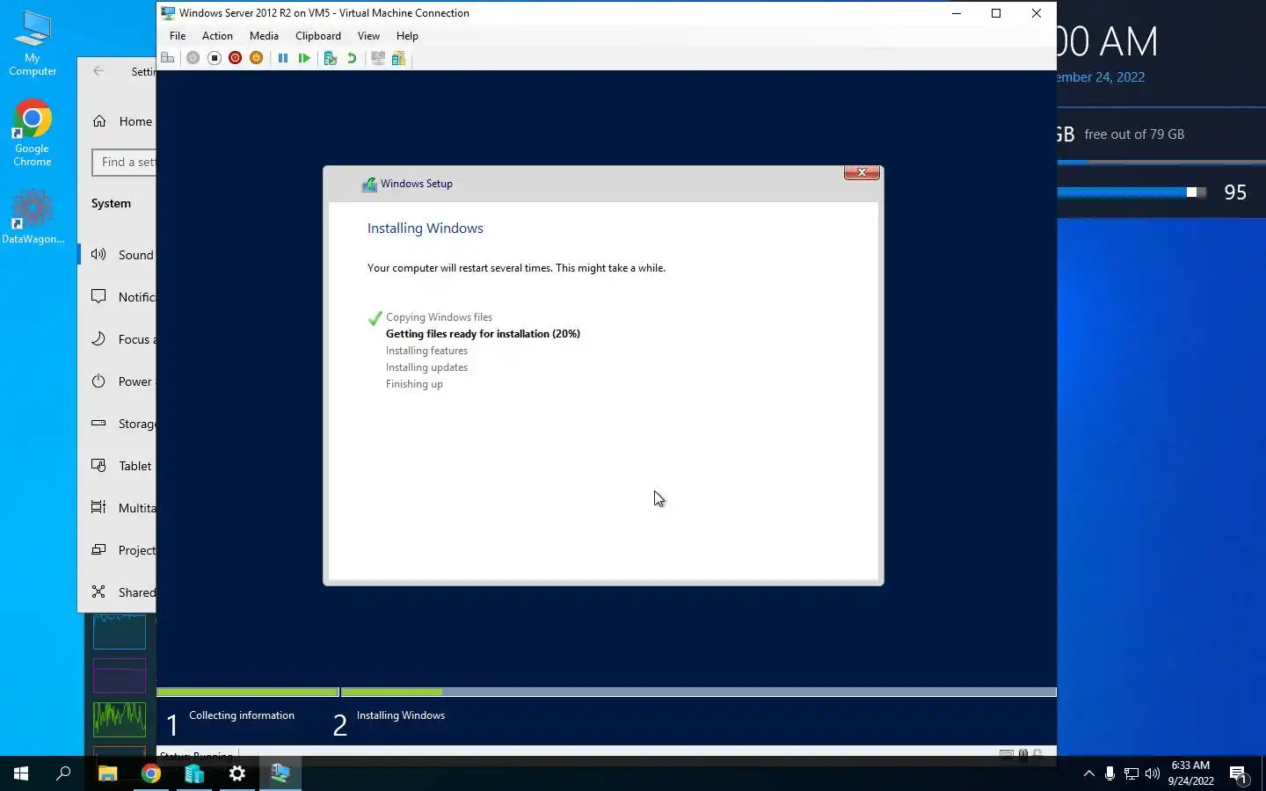The width and height of the screenshot is (1266, 791).
Task: Open File Explorer from taskbar
Action: (x=107, y=773)
